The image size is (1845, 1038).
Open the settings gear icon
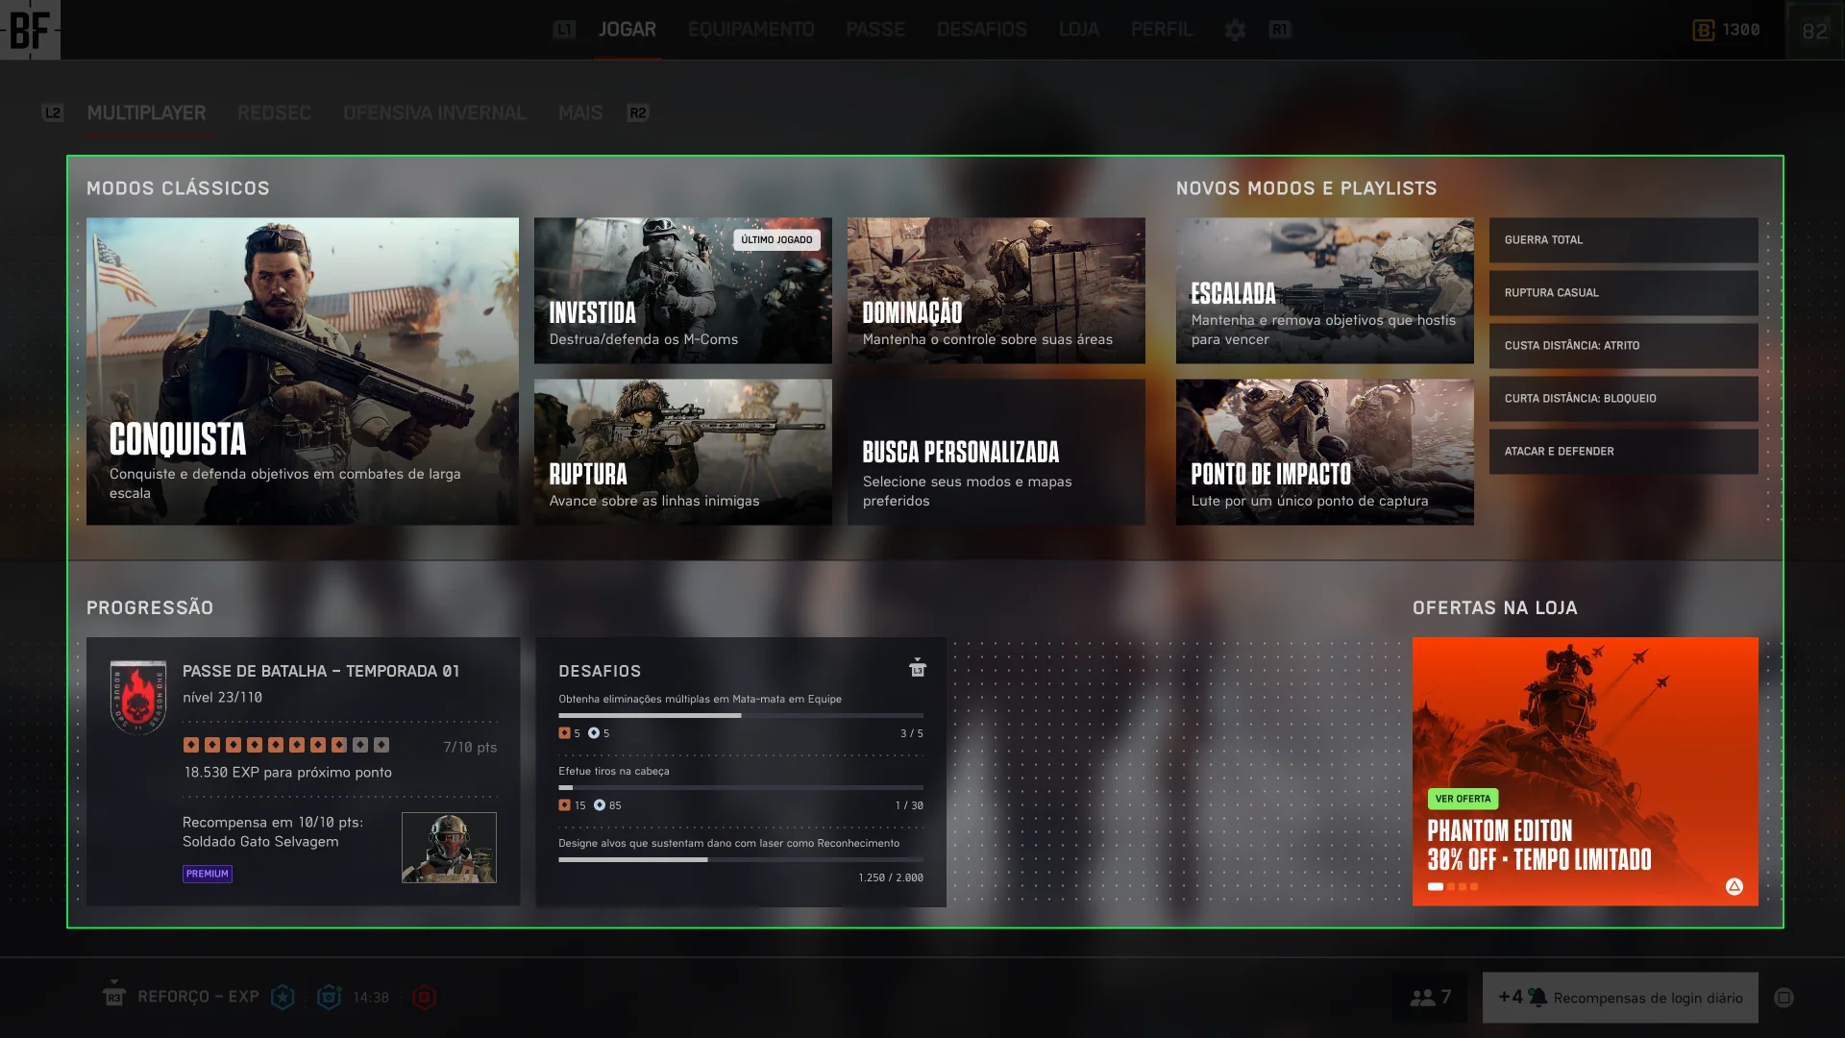pyautogui.click(x=1235, y=31)
